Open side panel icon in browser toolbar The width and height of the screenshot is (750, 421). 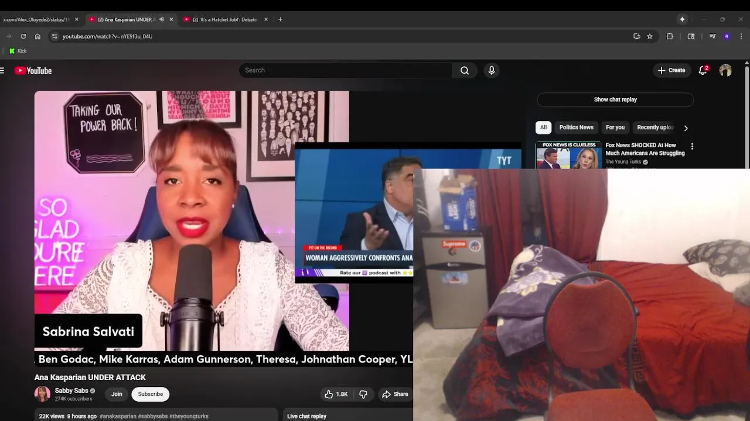click(x=691, y=36)
